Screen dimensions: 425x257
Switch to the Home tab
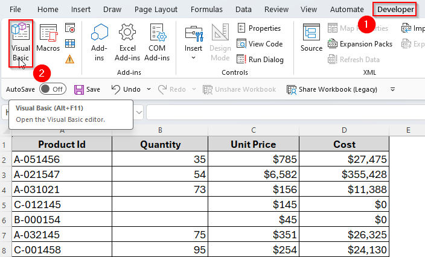pos(48,10)
